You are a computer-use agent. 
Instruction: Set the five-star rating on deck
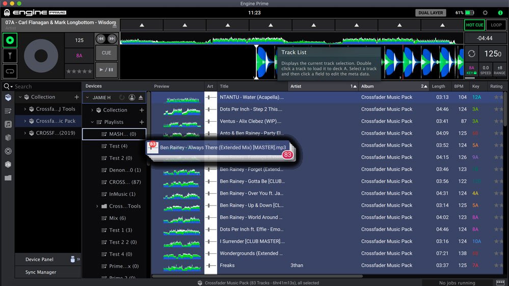[79, 71]
